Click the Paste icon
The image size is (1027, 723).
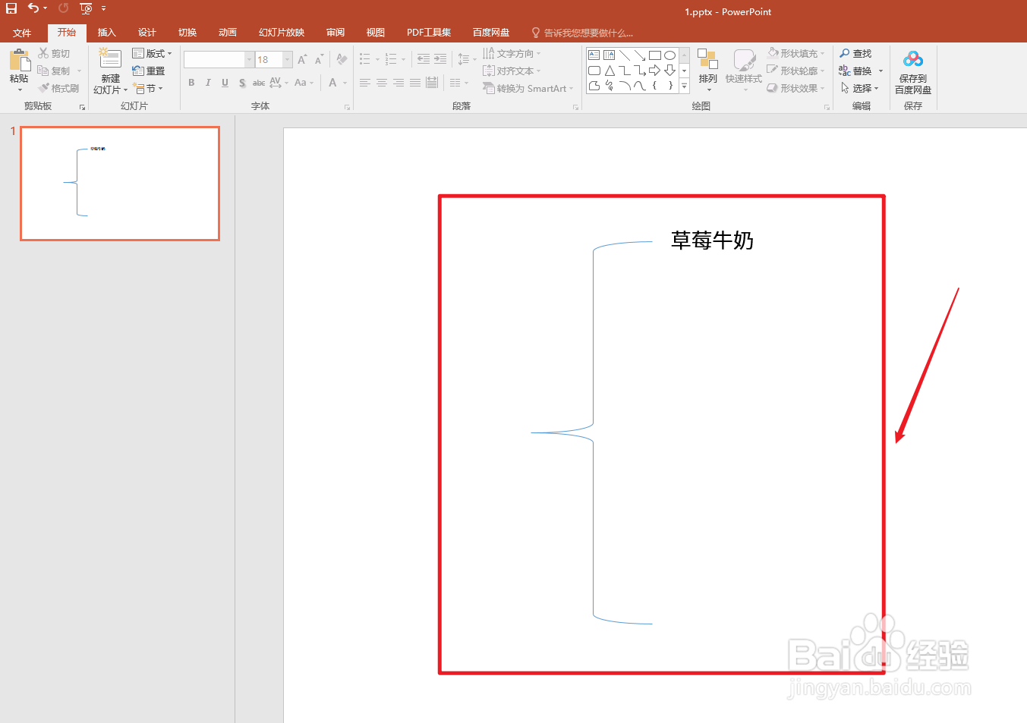pyautogui.click(x=20, y=61)
